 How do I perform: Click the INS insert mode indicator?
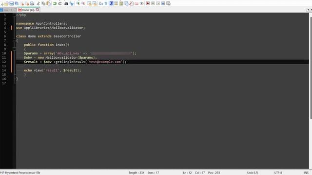point(306,173)
